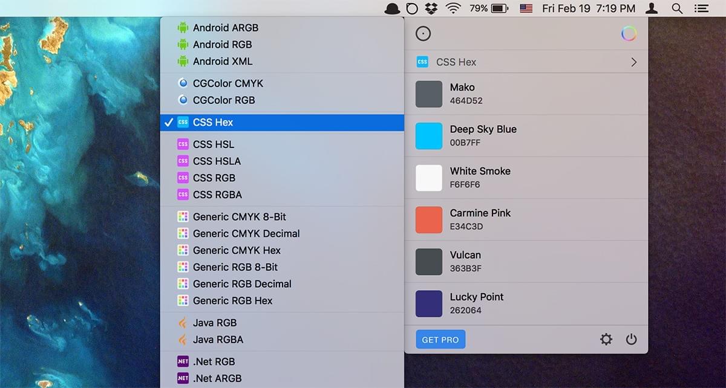Image resolution: width=726 pixels, height=388 pixels.
Task: Choose Generic RGB Decimal format
Action: (282, 284)
